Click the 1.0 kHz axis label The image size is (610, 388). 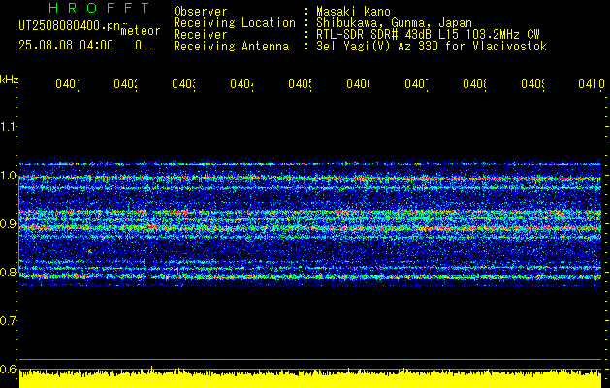[x=8, y=176]
